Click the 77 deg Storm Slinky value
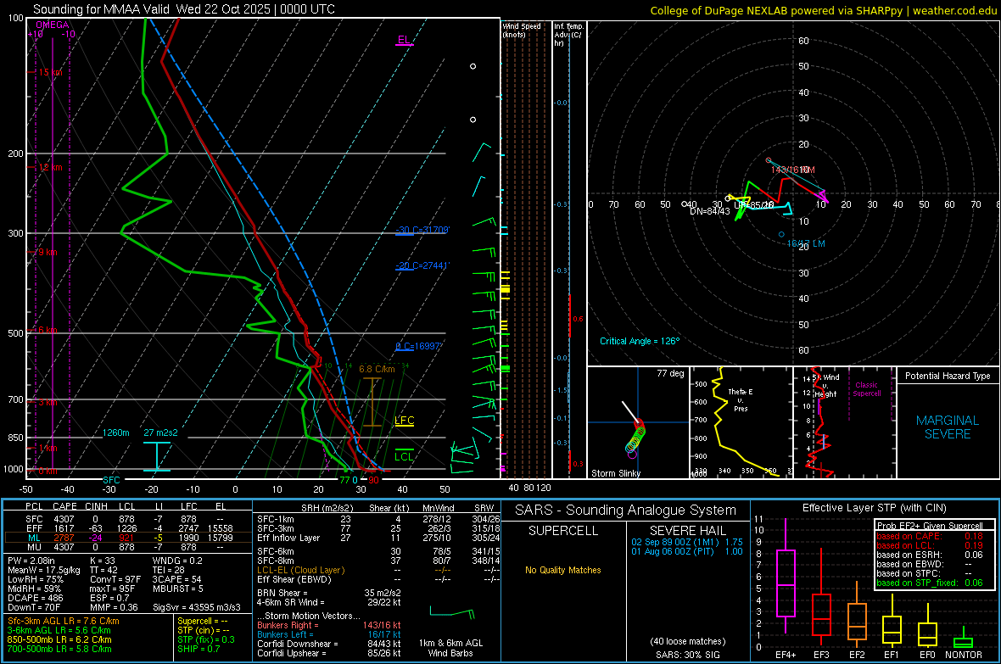The height and width of the screenshot is (664, 1001). [670, 373]
